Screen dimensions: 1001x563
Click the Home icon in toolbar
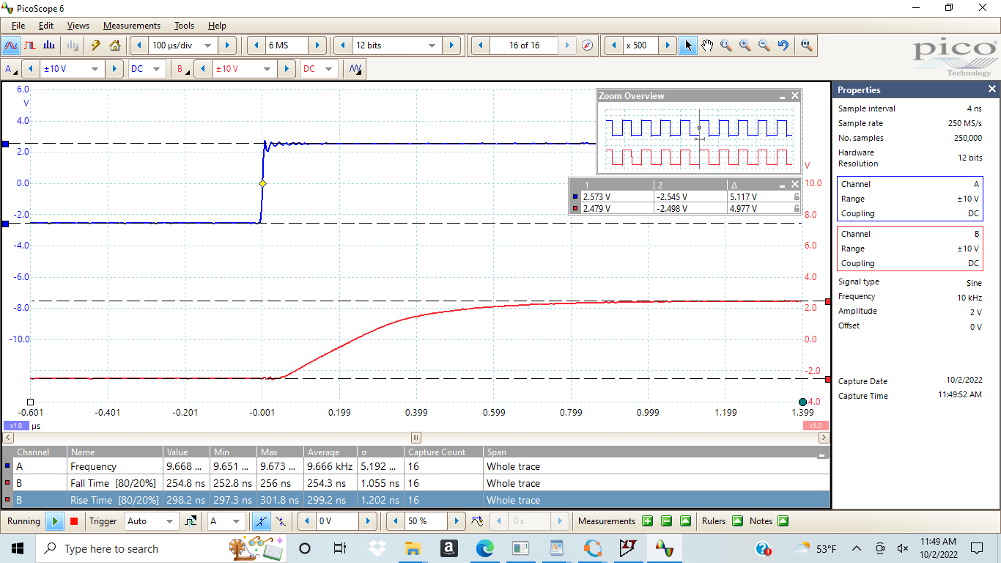(115, 45)
